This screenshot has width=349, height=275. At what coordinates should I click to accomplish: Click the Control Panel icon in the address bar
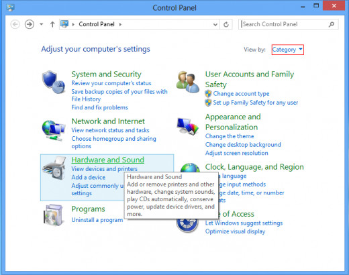(x=64, y=24)
